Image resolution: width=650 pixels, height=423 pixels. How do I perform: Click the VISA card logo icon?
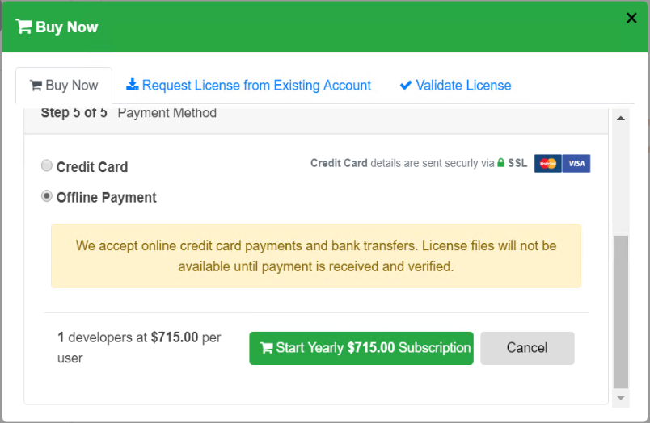click(576, 164)
